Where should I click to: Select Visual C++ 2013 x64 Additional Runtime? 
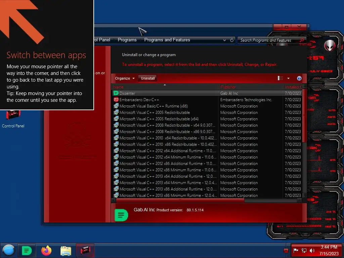(x=207, y=176)
